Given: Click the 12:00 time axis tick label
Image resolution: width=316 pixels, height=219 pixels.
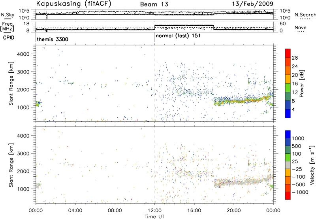Looking at the screenshot, I should (x=154, y=211).
